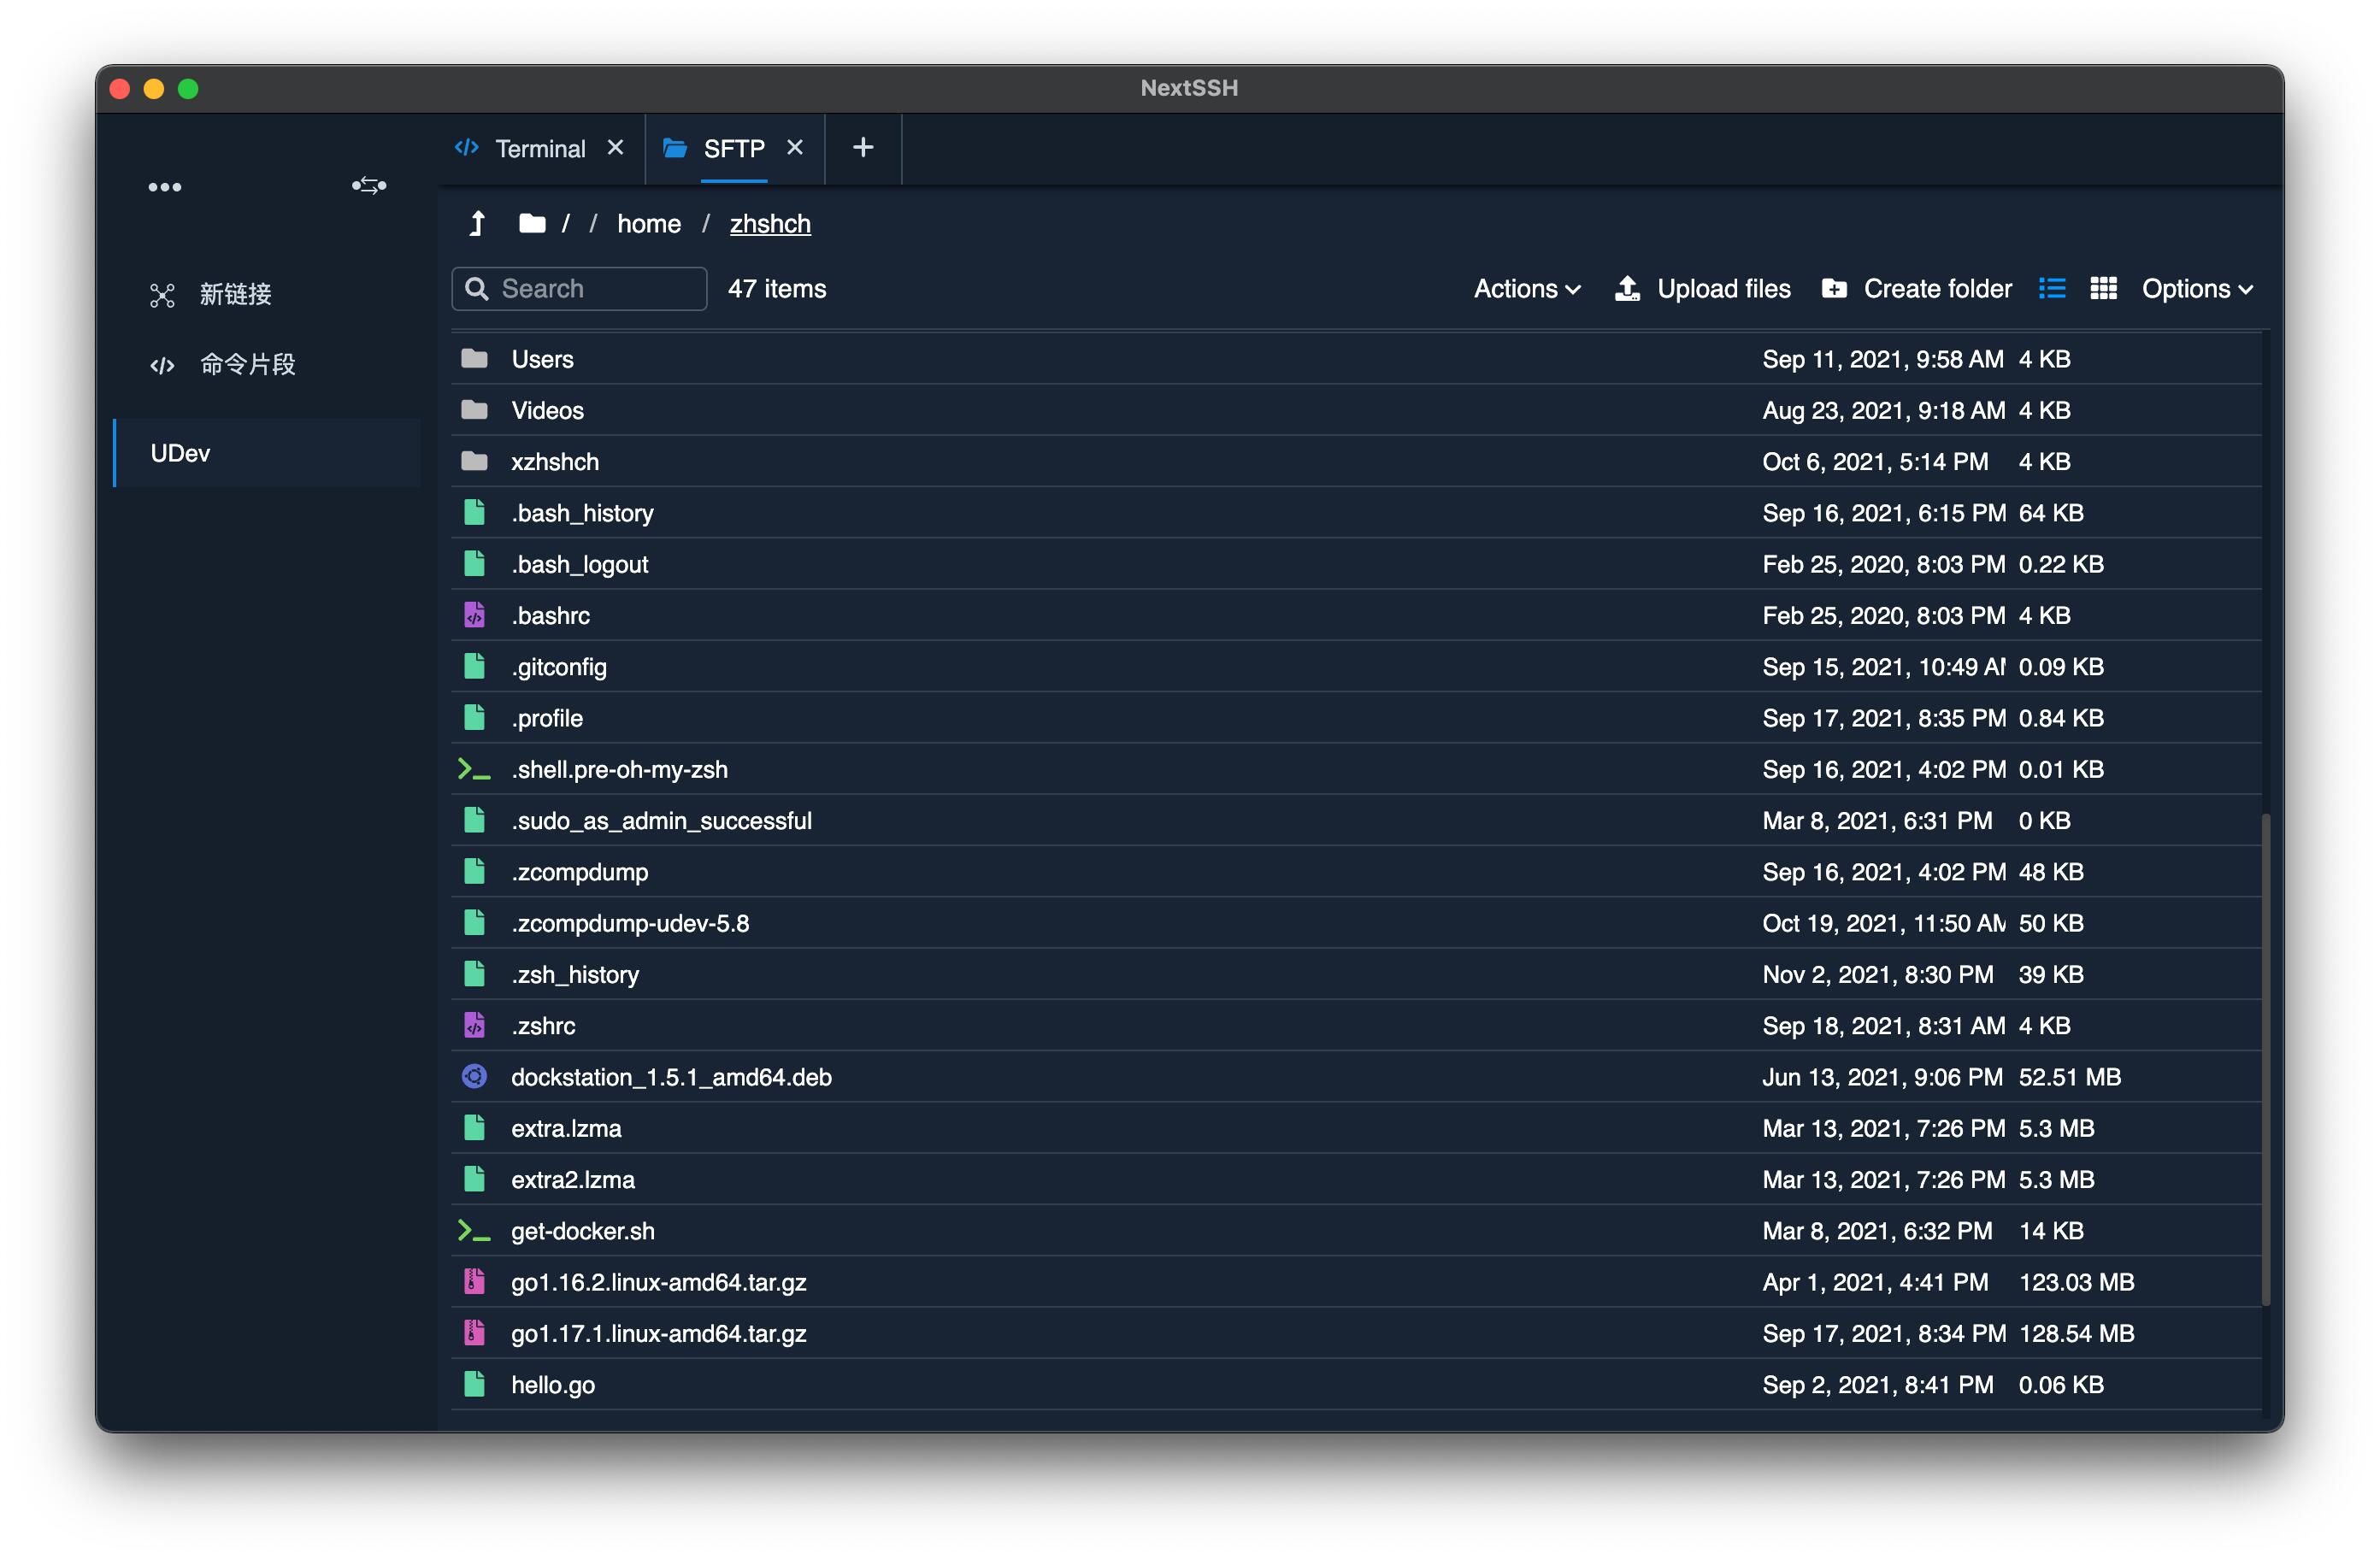This screenshot has height=1559, width=2380.
Task: Click the go-up-directory arrow icon
Action: coord(477,224)
